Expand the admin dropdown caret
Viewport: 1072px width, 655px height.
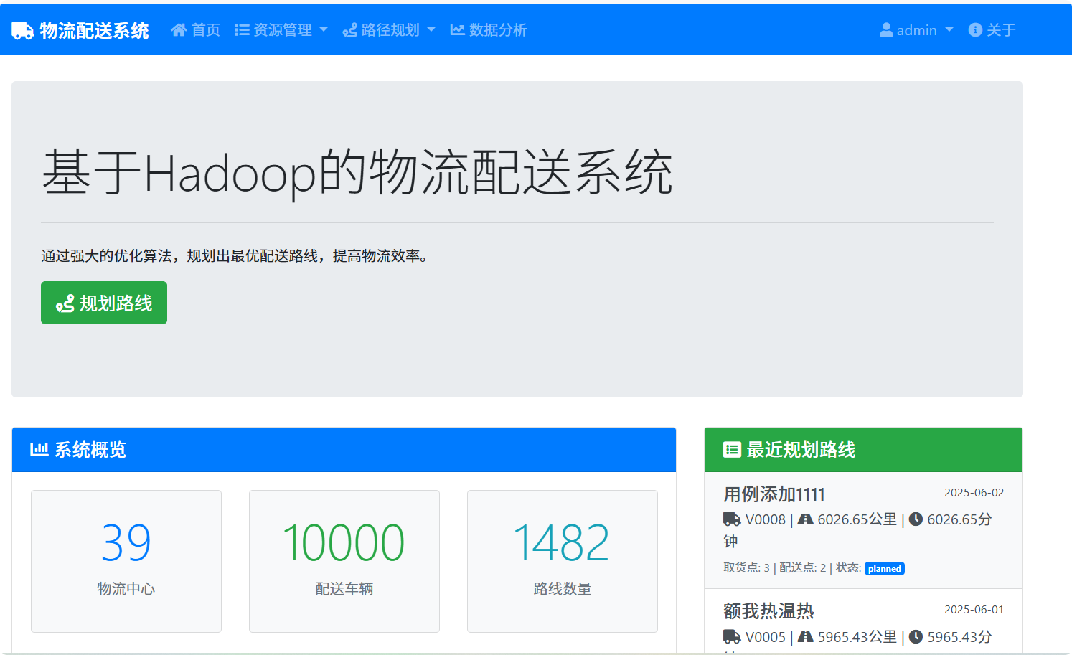pyautogui.click(x=949, y=29)
